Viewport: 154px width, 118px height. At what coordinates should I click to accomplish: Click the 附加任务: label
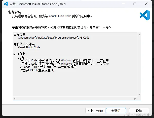(20, 54)
